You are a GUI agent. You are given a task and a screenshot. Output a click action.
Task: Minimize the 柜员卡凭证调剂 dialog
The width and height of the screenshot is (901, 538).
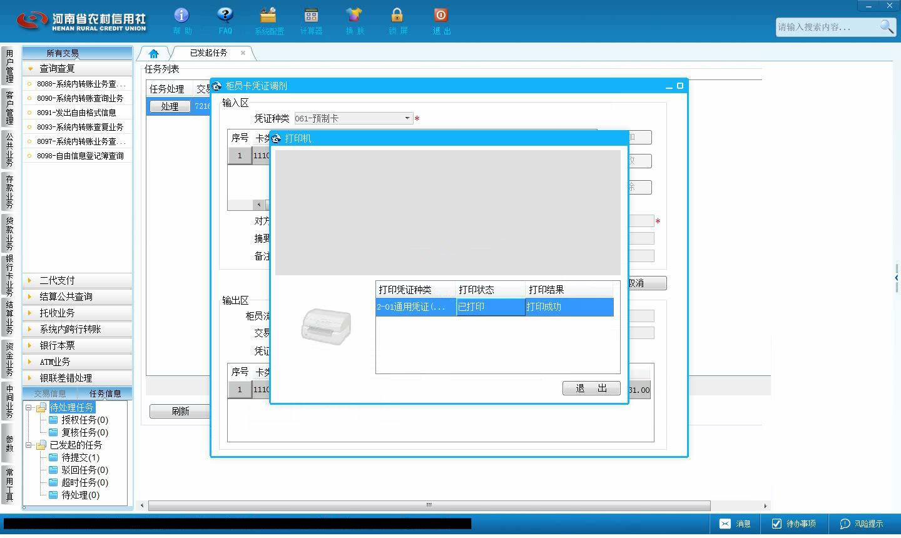click(x=669, y=86)
